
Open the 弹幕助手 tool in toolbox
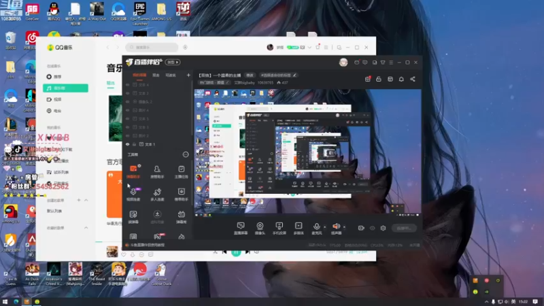click(133, 171)
